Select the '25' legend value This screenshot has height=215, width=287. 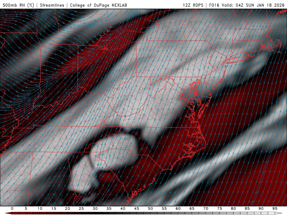[81, 209]
